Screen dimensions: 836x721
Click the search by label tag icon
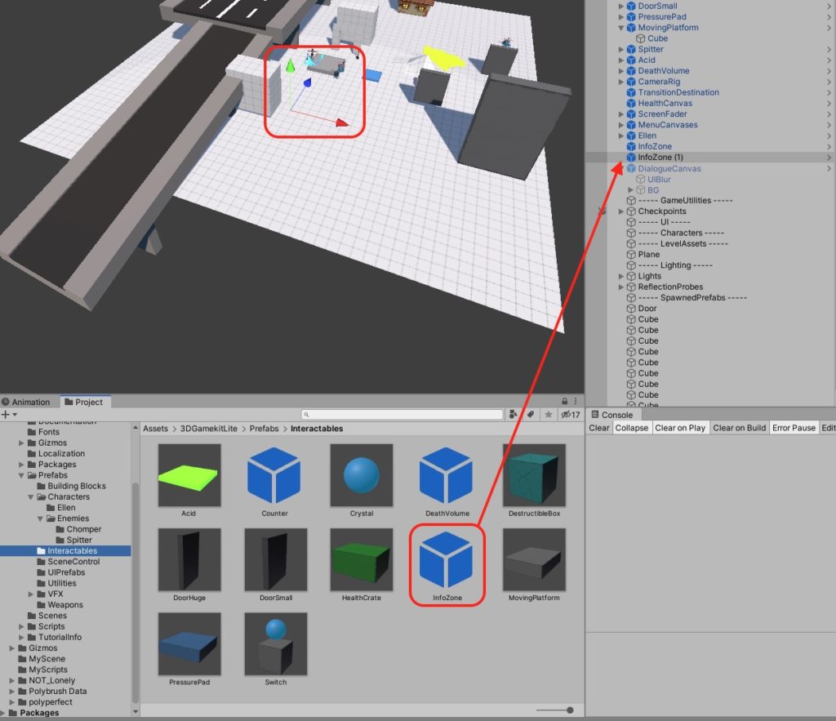tap(531, 415)
